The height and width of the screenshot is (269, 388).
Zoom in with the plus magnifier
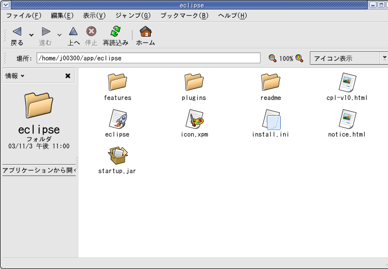pos(300,58)
